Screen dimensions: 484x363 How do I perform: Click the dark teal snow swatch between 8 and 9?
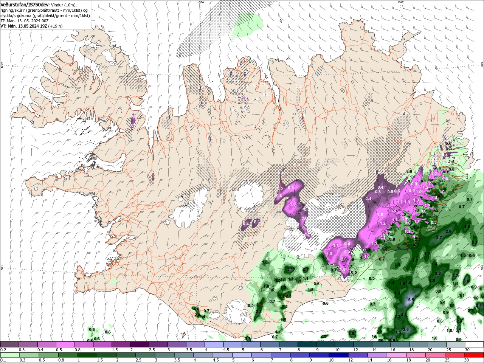click(307, 344)
